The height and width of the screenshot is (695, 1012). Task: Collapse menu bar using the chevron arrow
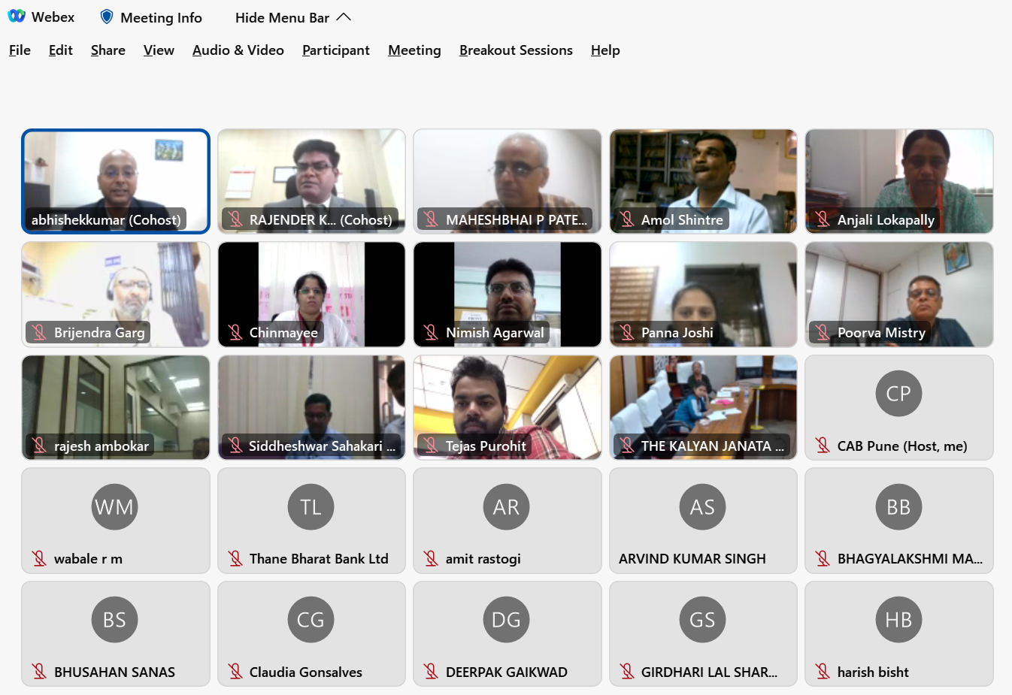tap(344, 17)
